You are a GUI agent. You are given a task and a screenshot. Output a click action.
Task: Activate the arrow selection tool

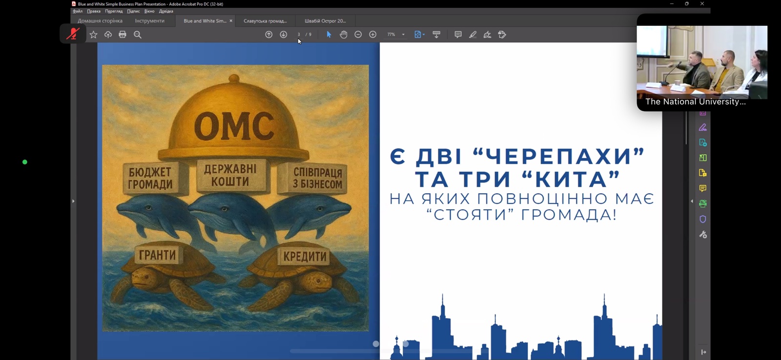coord(329,35)
